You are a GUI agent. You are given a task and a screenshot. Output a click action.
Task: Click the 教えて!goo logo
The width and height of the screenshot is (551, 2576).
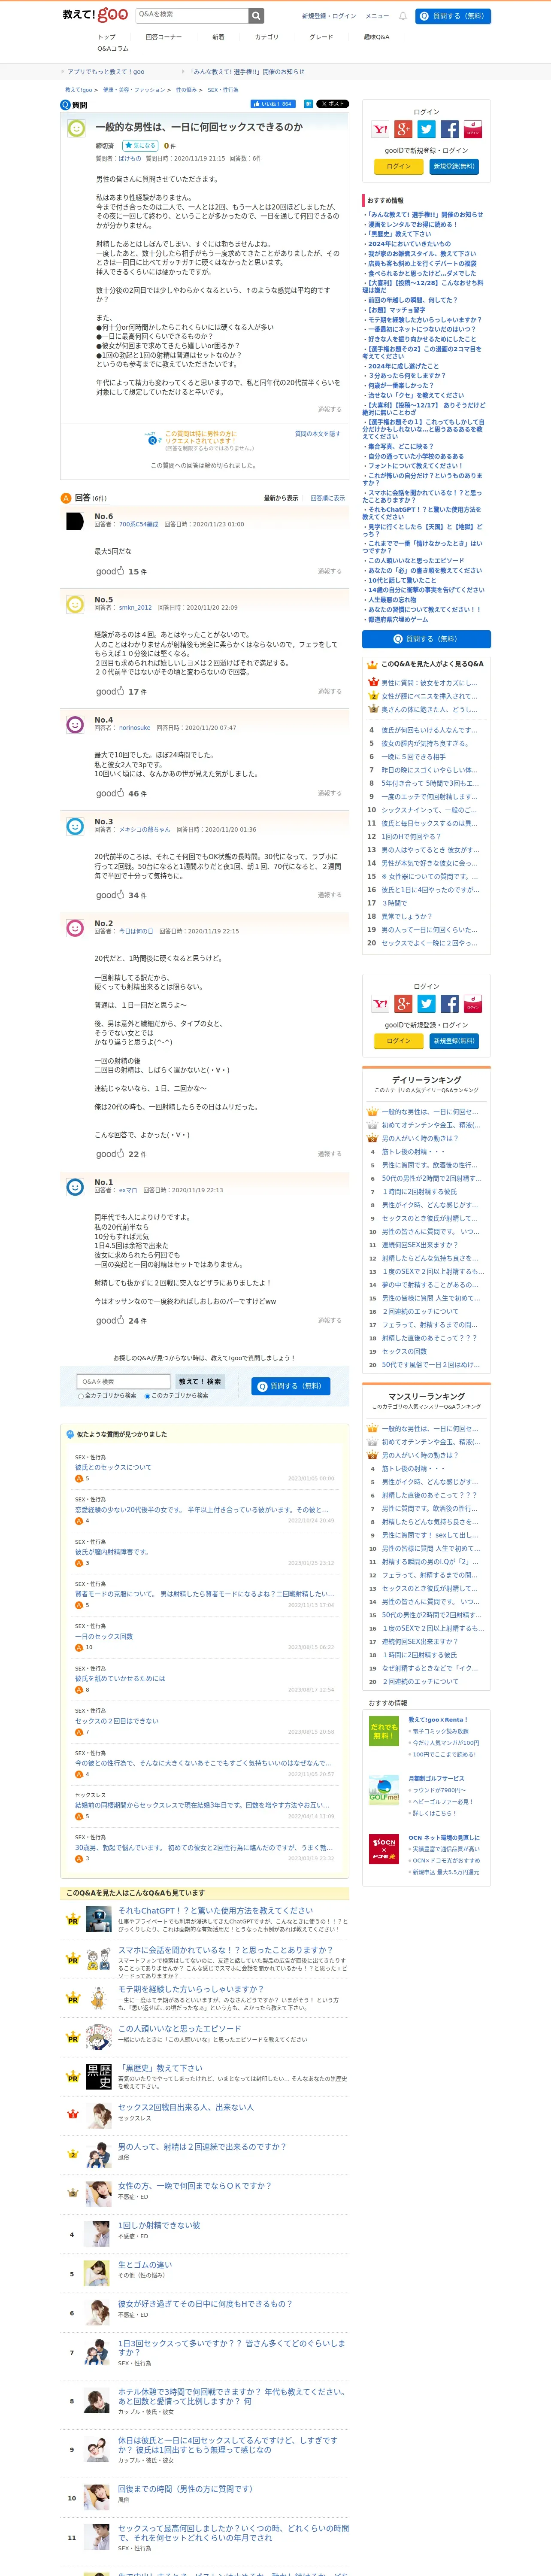point(95,15)
